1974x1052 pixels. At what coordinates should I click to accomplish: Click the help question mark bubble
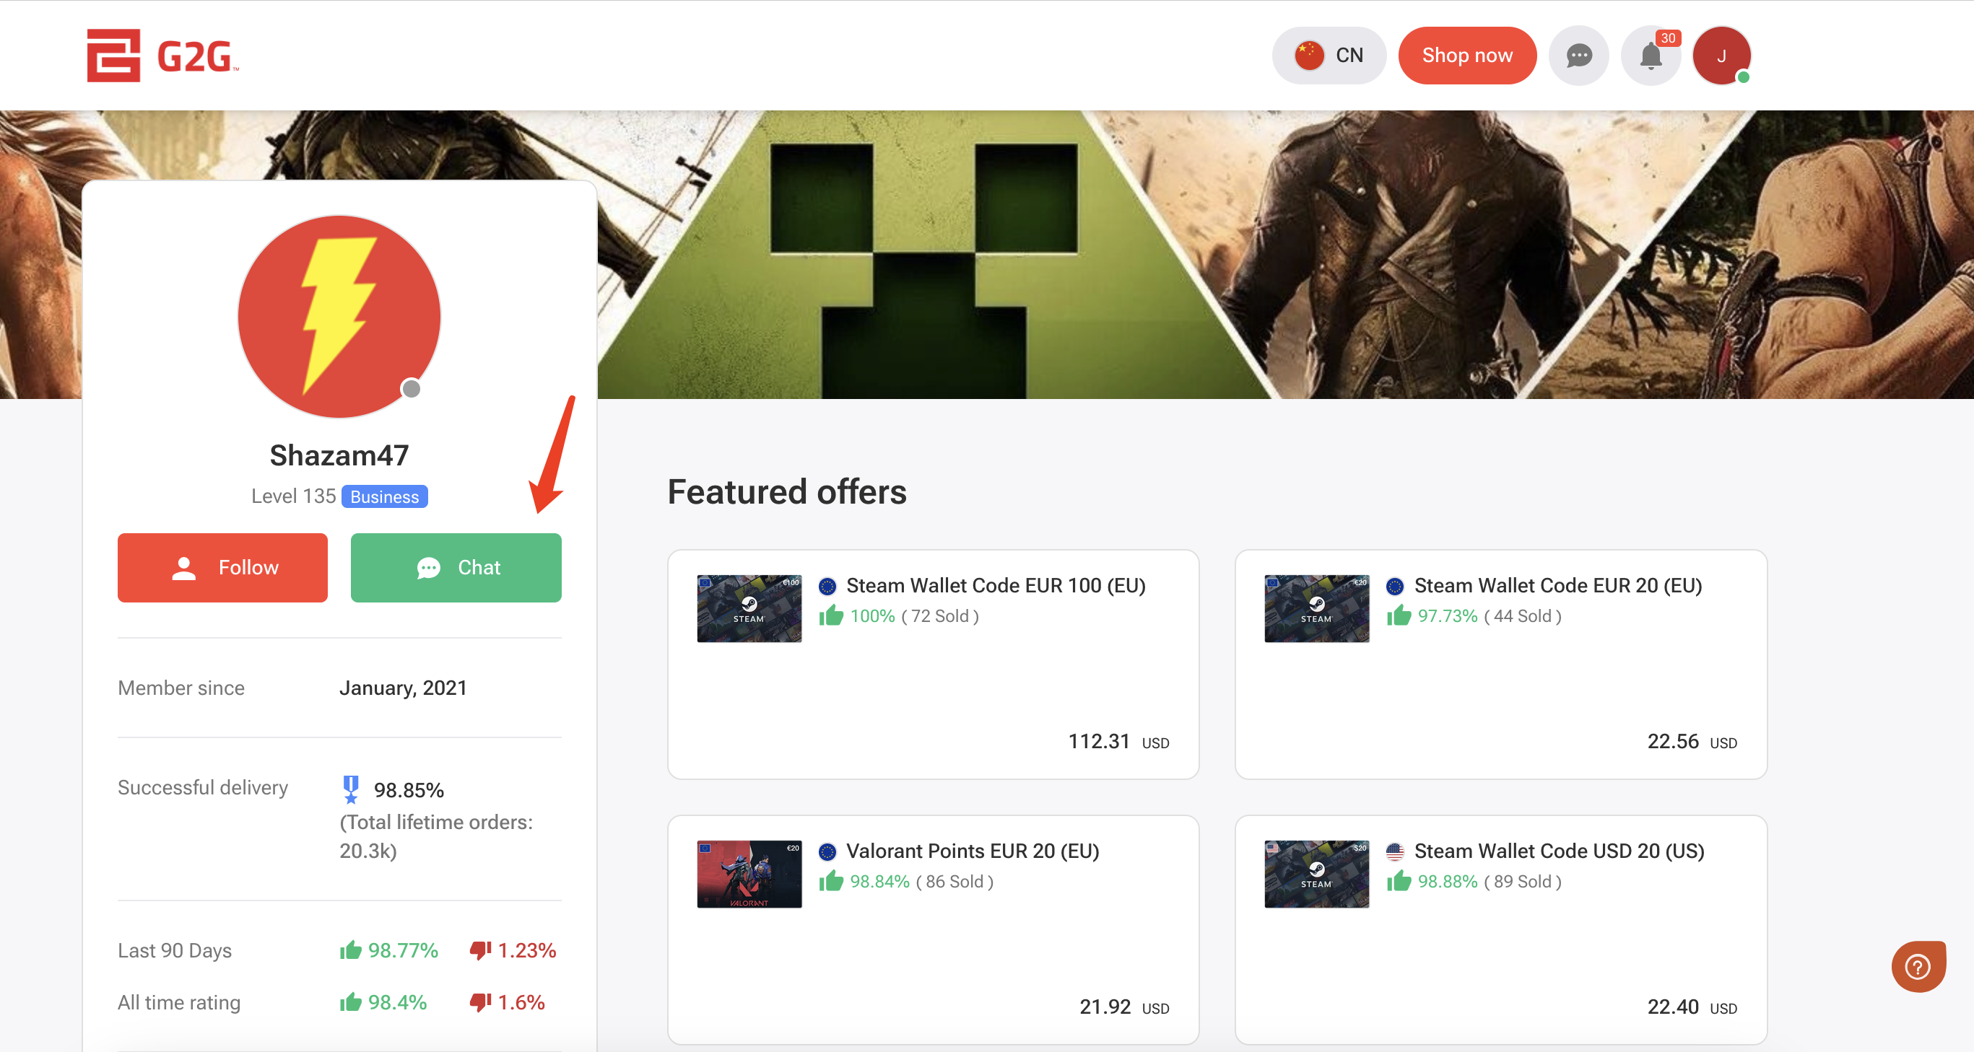[1917, 966]
